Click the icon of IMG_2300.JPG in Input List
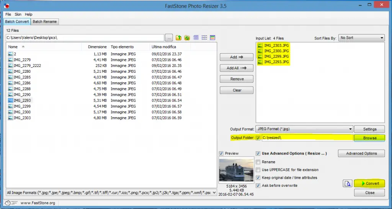This screenshot has width=392, height=209. (260, 51)
